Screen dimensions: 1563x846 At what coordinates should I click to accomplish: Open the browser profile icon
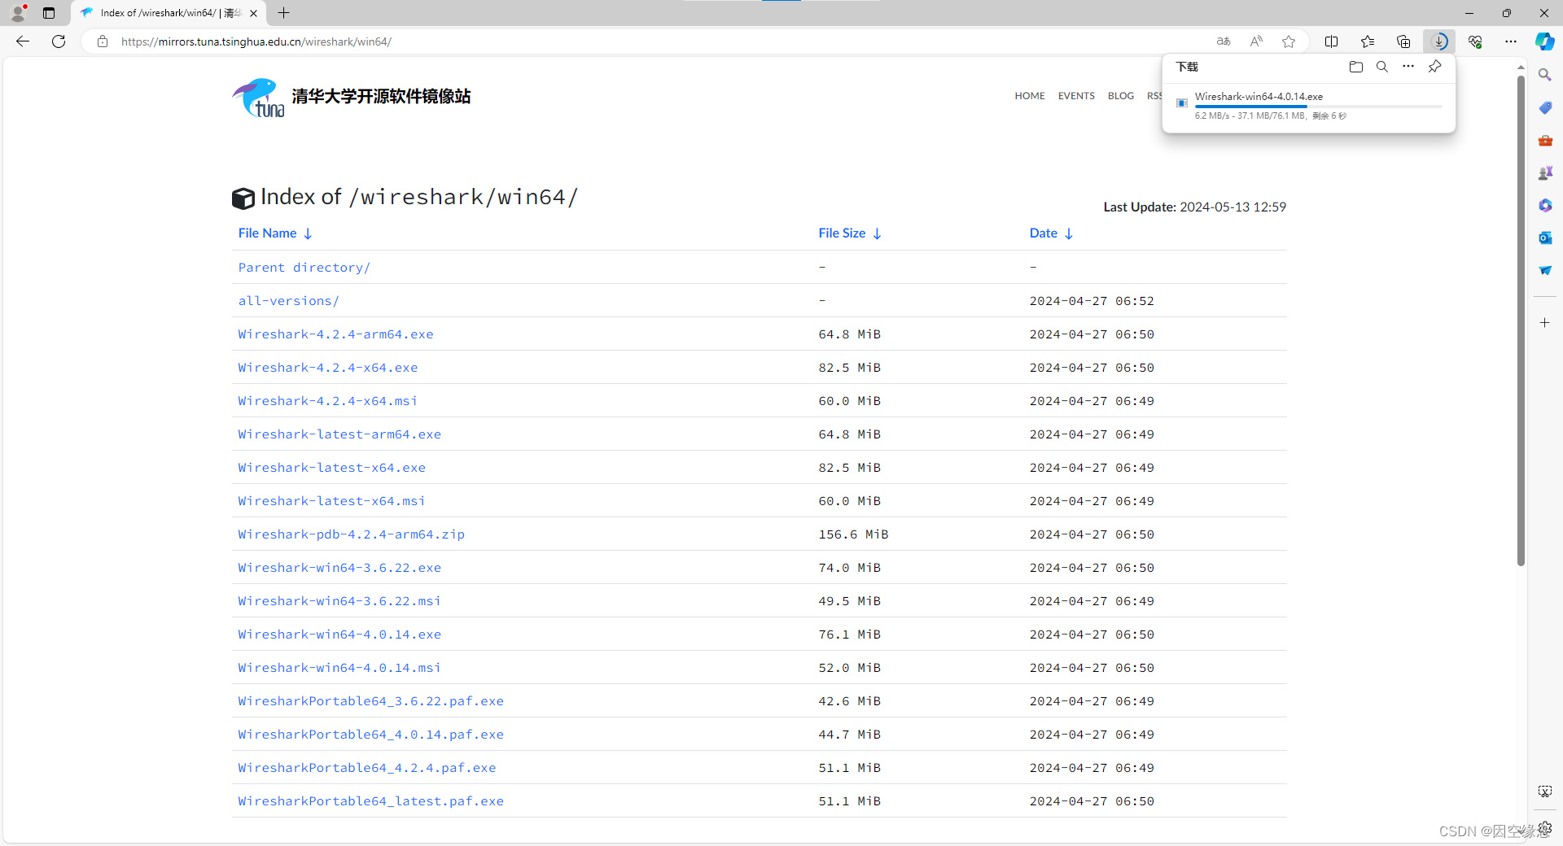coord(18,13)
